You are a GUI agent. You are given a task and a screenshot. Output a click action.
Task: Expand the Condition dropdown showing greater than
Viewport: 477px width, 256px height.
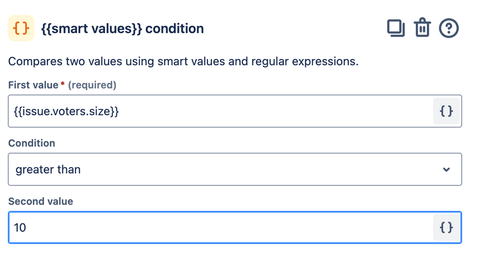click(x=234, y=169)
